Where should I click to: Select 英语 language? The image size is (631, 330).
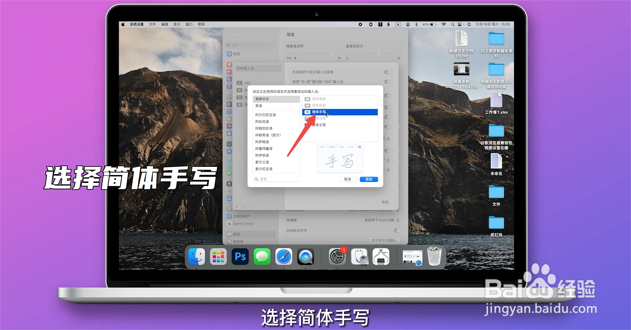coord(276,106)
